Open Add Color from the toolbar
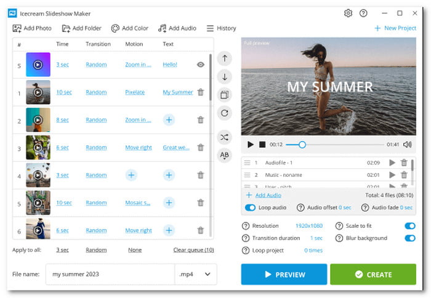Image resolution: width=431 pixels, height=298 pixels. (129, 28)
